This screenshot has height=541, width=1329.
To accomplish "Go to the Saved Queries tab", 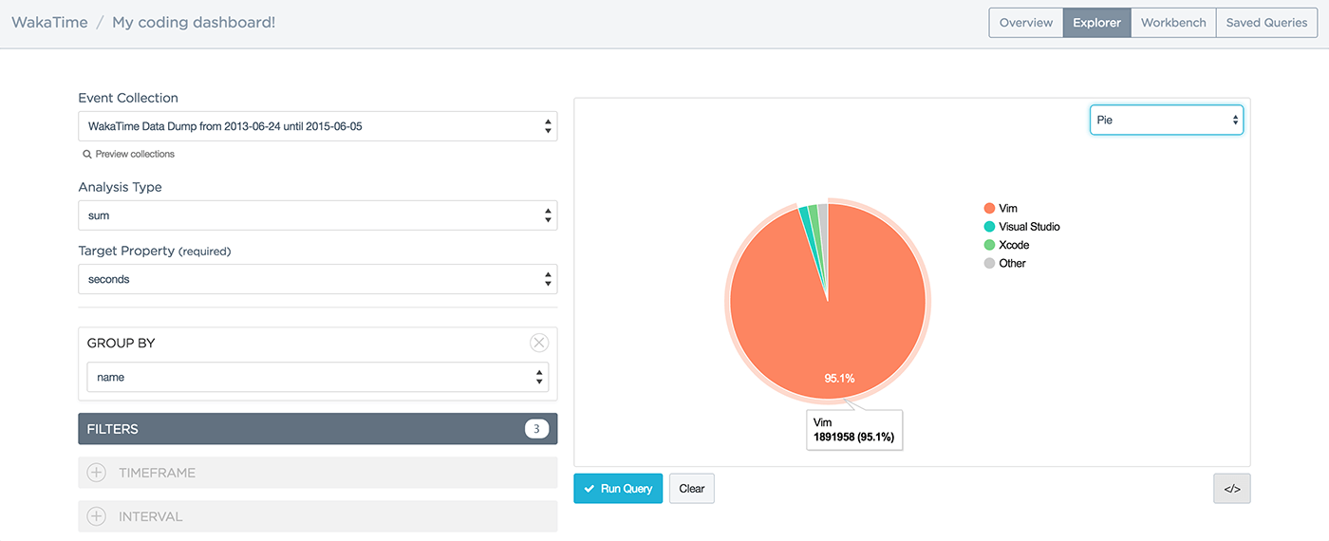I will pyautogui.click(x=1266, y=23).
